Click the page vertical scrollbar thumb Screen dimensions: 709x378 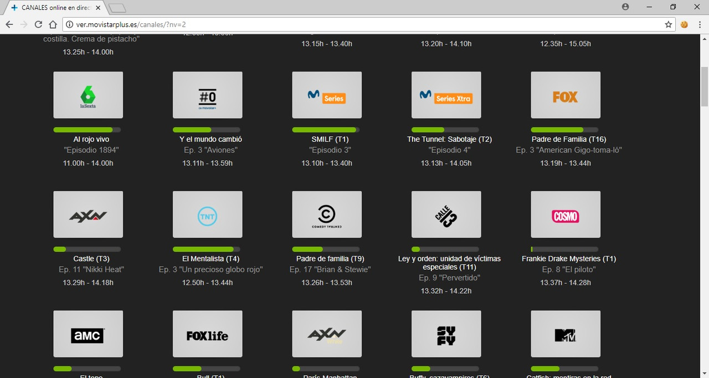[x=705, y=85]
